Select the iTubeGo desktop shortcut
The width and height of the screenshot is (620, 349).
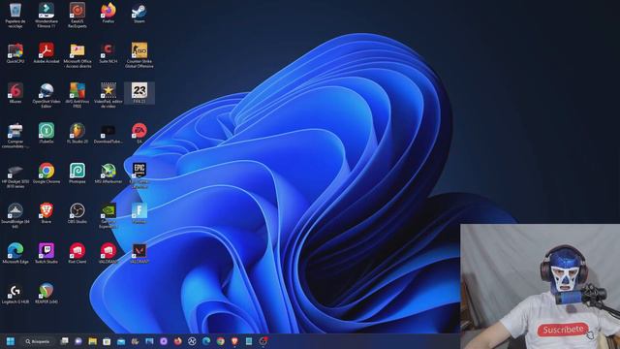click(46, 133)
